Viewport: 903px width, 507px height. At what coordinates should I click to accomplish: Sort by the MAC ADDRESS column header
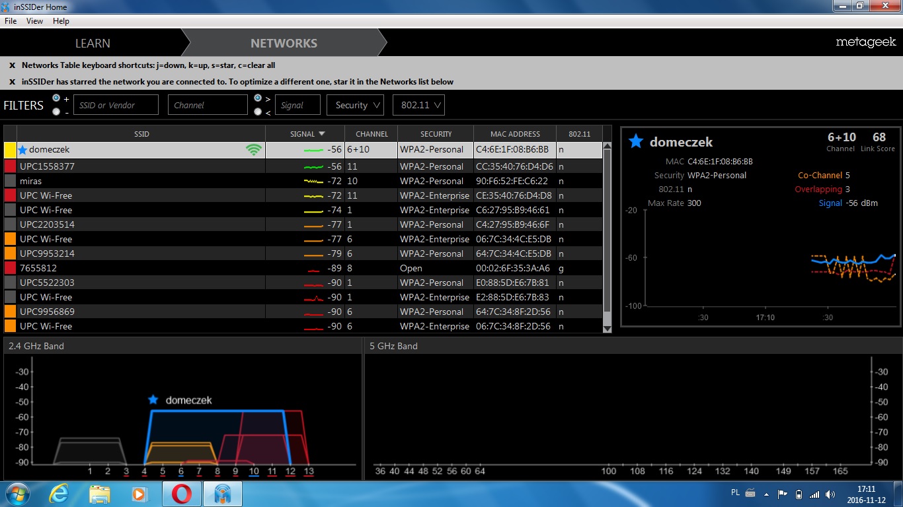click(x=515, y=134)
